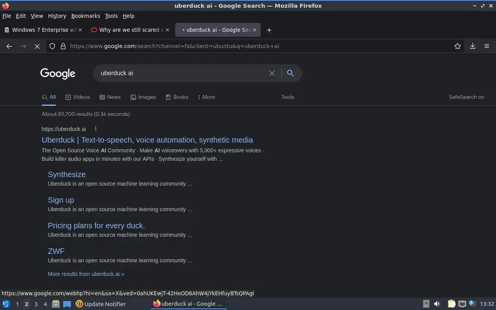Close the uberduck ai Google Search tab

click(x=255, y=30)
